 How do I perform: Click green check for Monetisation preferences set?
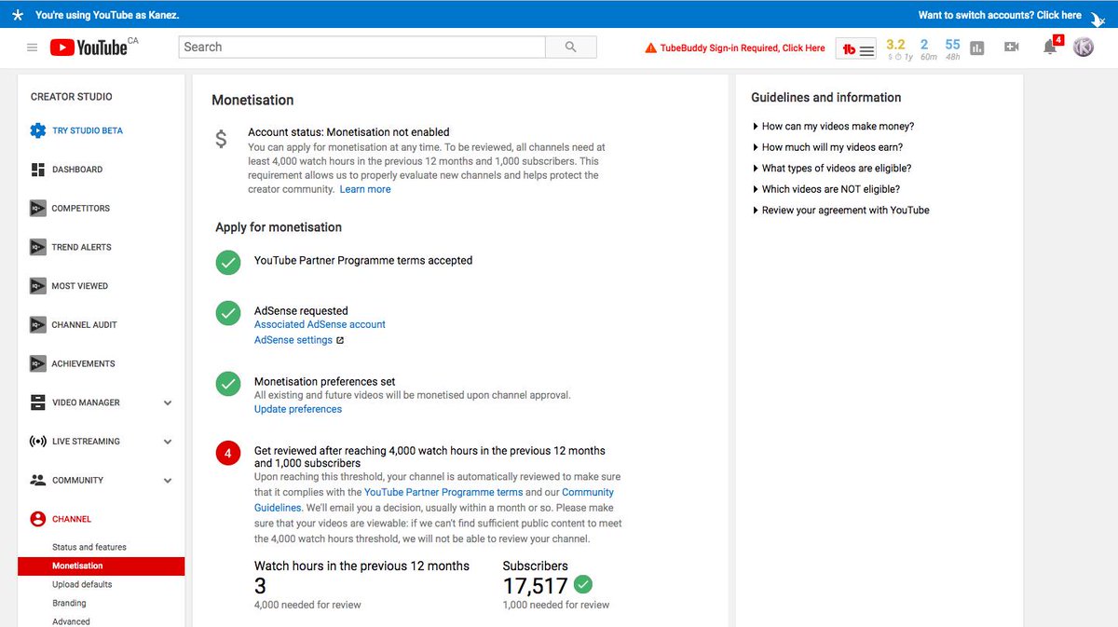tap(228, 383)
